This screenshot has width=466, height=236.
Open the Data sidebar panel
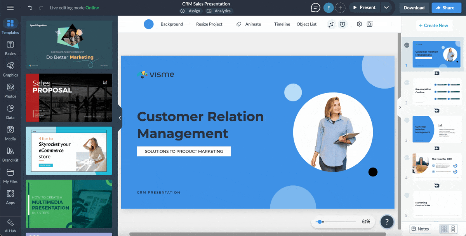point(10,112)
